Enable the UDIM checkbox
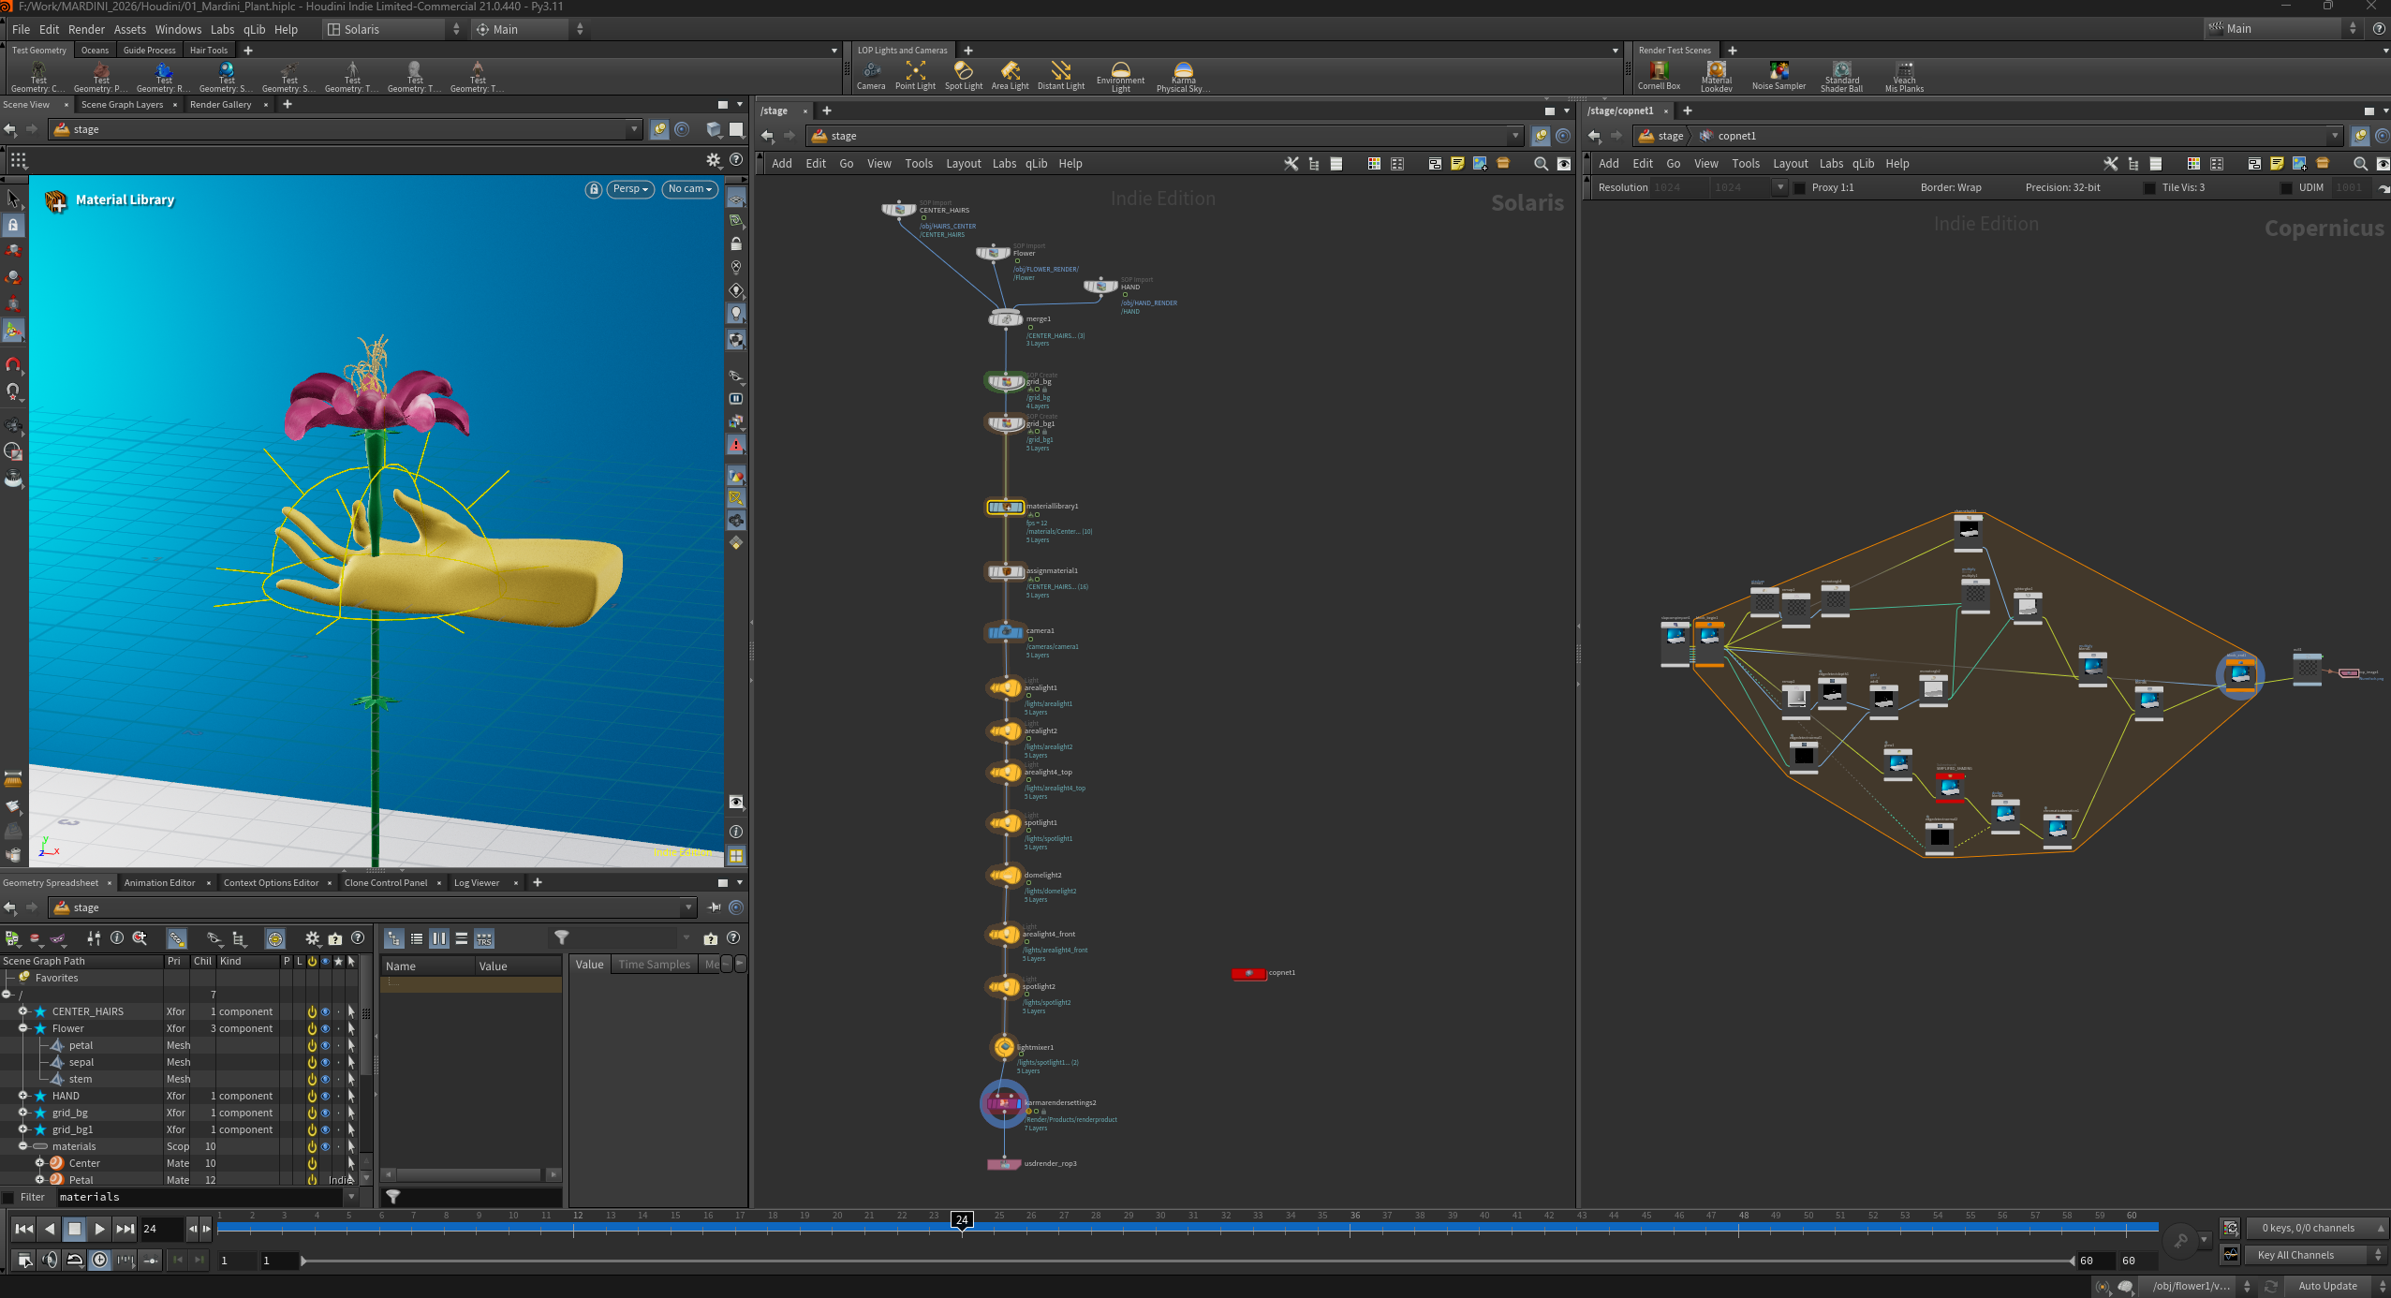This screenshot has width=2391, height=1298. [x=2286, y=187]
